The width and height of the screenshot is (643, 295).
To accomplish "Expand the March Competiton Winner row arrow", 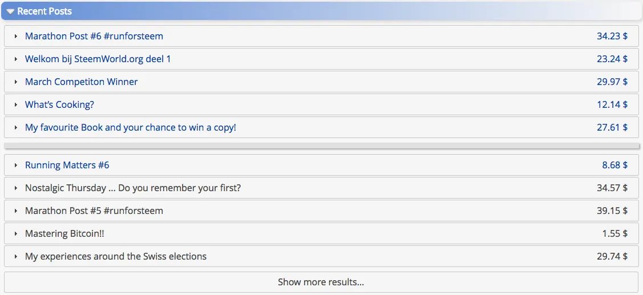I will coord(16,82).
